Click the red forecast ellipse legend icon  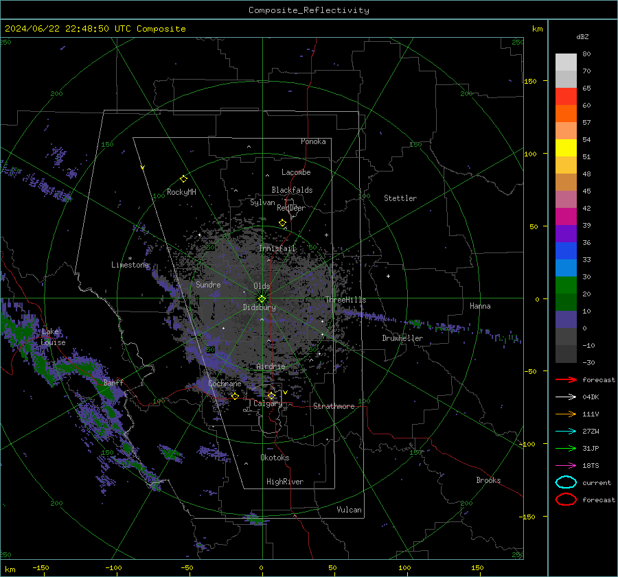[566, 499]
